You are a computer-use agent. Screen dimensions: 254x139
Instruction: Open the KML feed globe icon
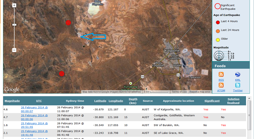[238, 75]
